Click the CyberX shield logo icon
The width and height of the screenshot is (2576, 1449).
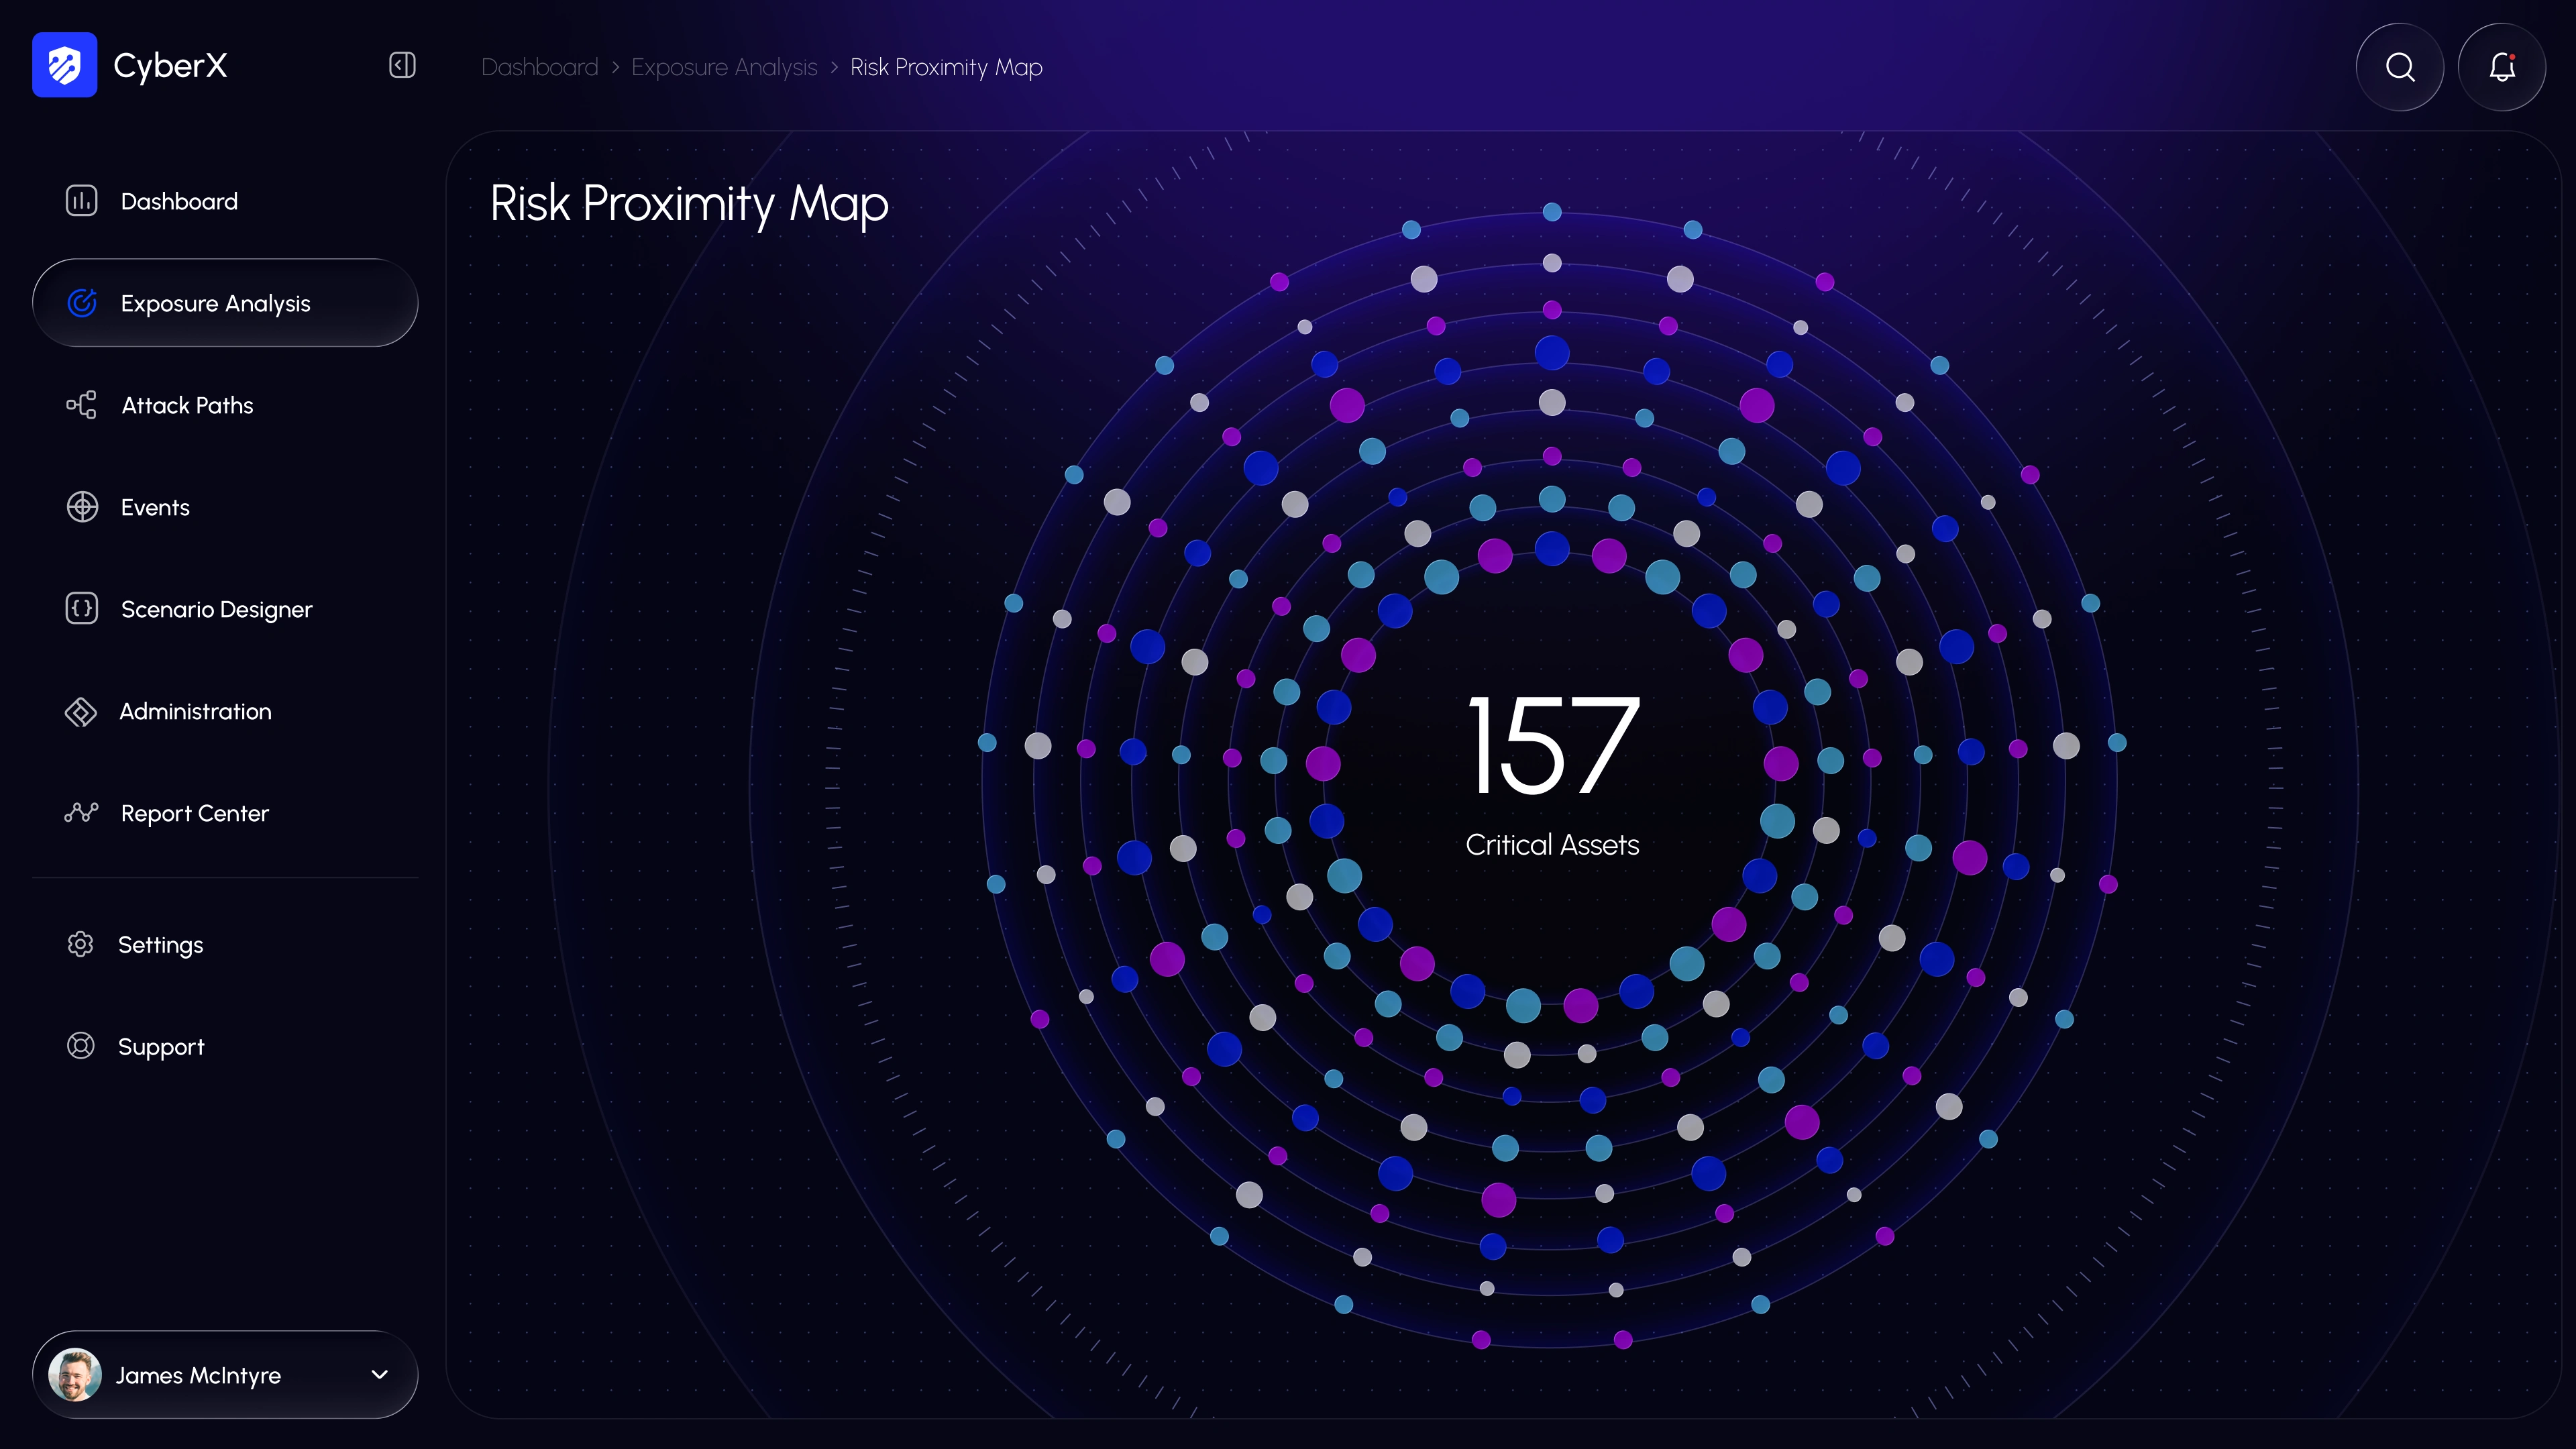64,65
